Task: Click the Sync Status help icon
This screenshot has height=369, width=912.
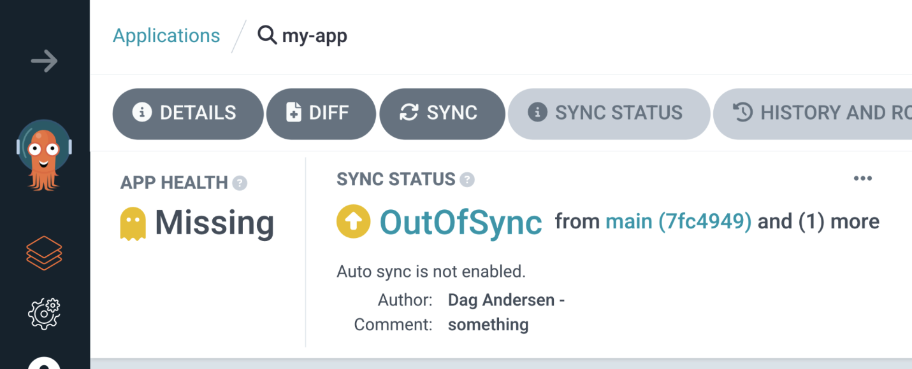Action: (467, 180)
